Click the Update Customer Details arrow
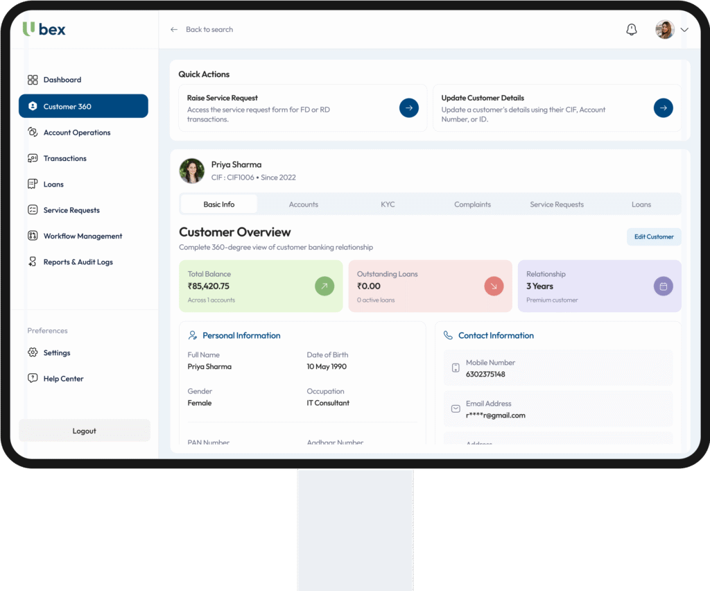The image size is (710, 591). (663, 108)
